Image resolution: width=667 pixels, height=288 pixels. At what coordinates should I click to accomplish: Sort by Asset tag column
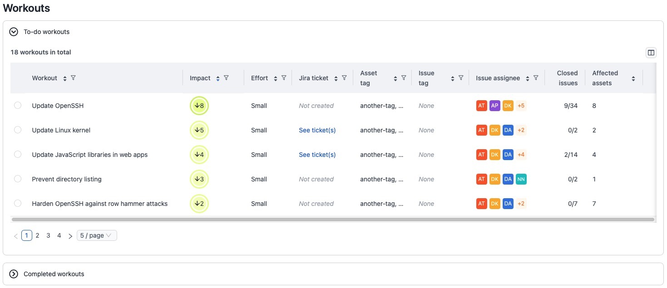click(395, 78)
